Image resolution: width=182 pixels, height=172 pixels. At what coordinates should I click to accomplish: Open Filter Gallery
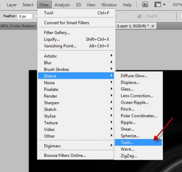76,32
